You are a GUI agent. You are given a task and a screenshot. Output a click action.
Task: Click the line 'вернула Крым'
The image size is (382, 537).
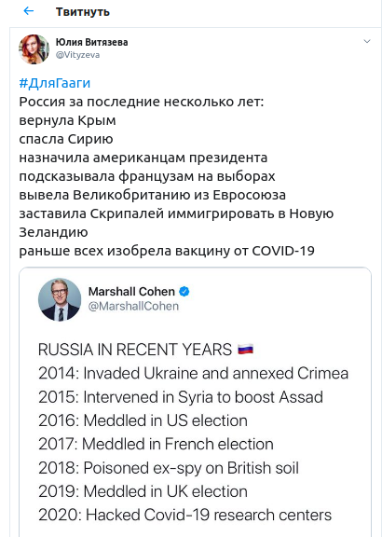67,120
